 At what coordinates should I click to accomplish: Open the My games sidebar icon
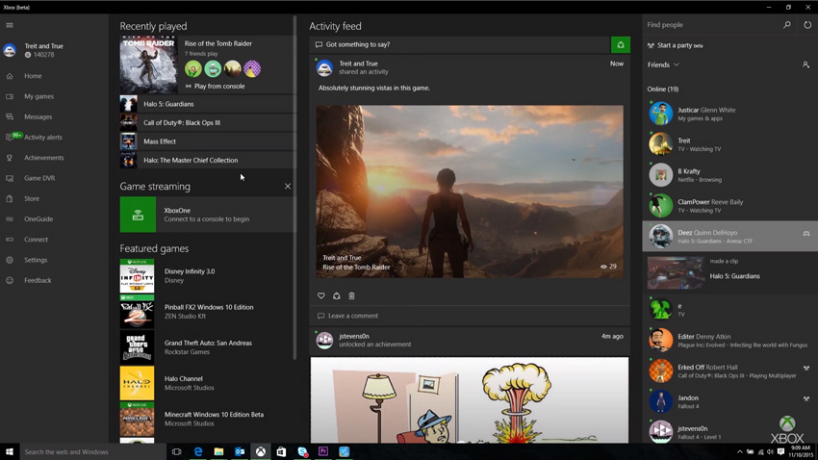click(x=10, y=96)
